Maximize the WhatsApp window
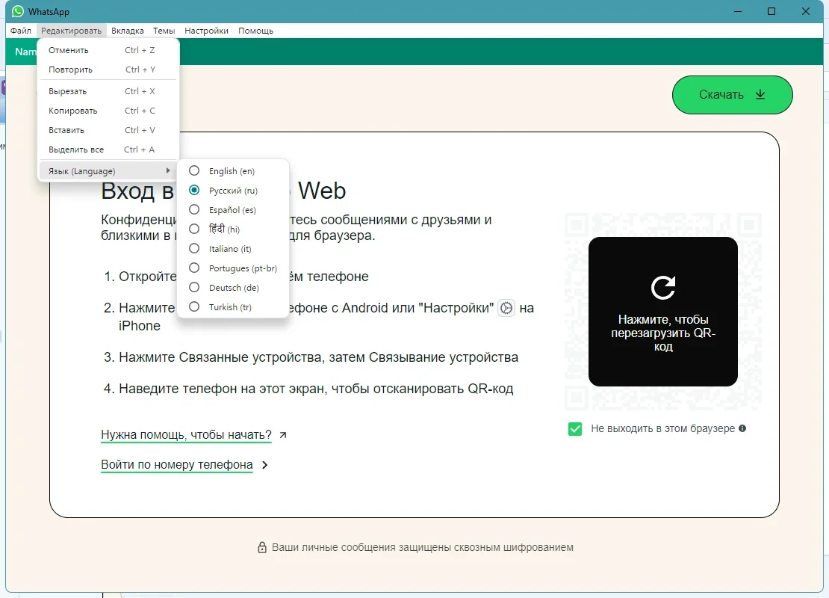Screen dimensions: 829x598 click(x=771, y=11)
